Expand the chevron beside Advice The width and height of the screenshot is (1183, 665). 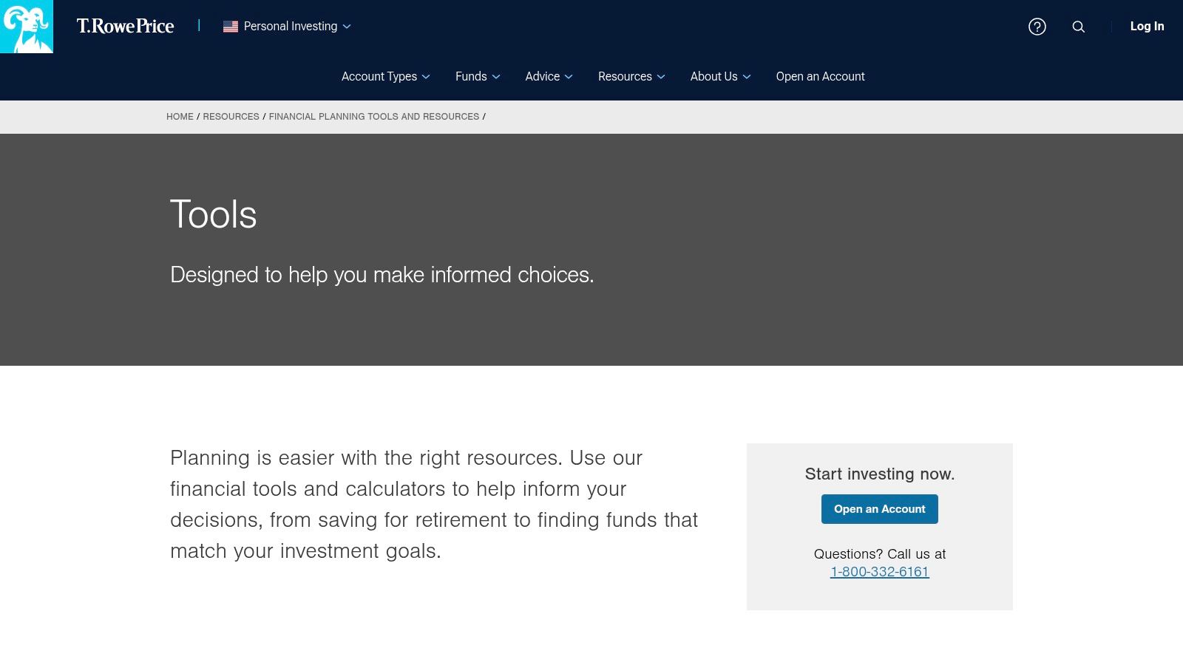(x=569, y=77)
